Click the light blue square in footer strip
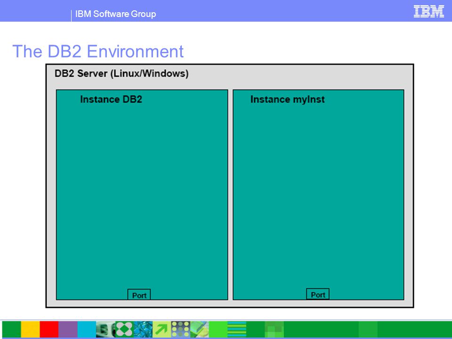 87,329
